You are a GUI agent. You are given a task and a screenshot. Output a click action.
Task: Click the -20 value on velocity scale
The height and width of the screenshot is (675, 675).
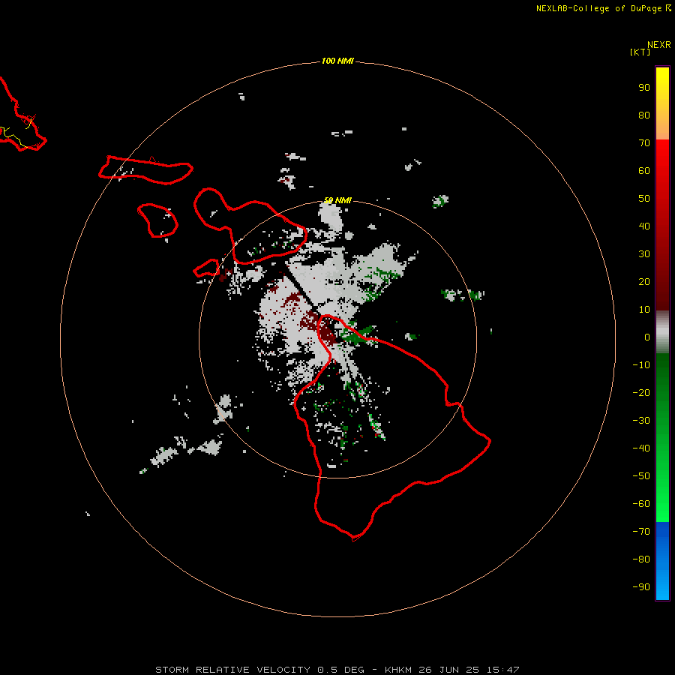[x=641, y=393]
